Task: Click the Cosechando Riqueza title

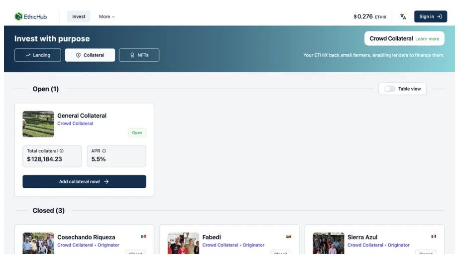Action: [x=86, y=237]
